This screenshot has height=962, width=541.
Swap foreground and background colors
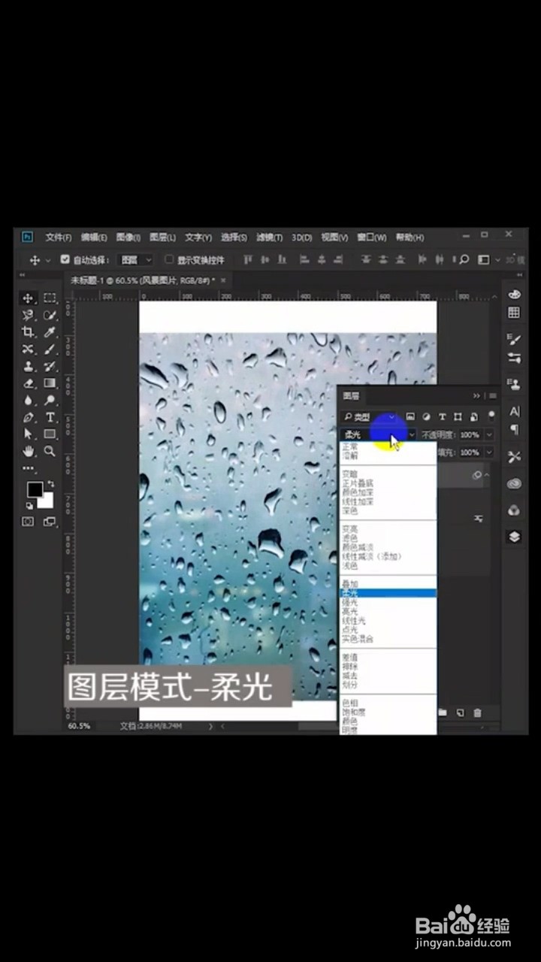click(x=50, y=484)
